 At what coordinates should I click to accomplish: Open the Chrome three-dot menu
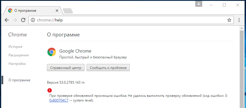click(239, 20)
